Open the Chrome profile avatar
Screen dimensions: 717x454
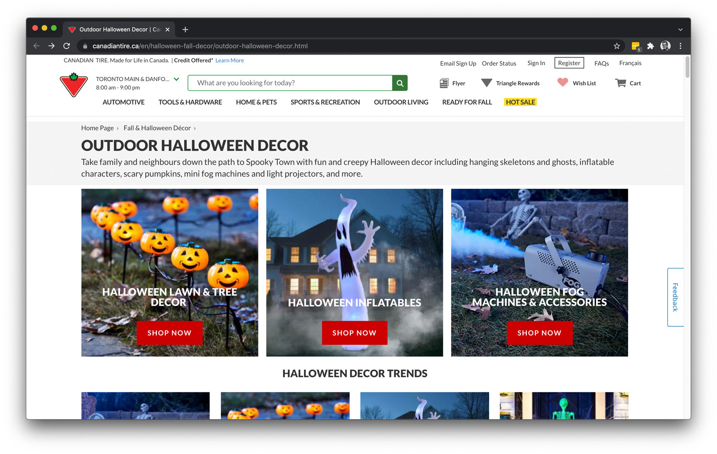(665, 46)
